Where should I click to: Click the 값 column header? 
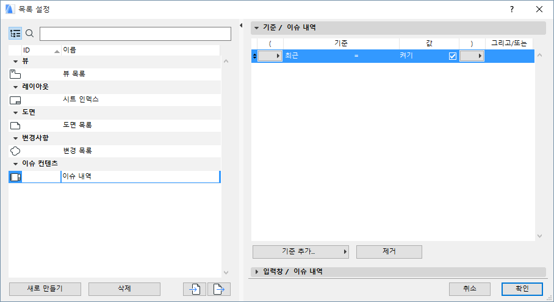pos(429,43)
